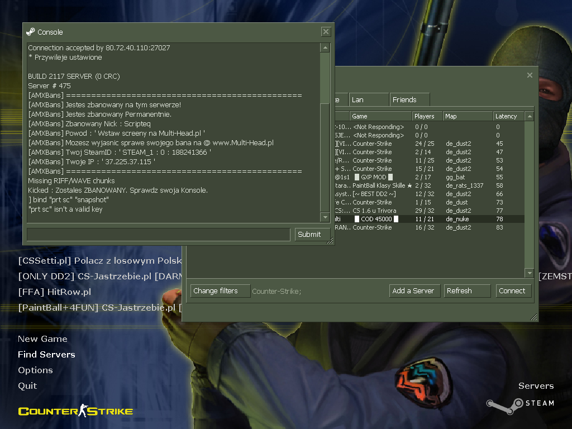Click the console scrollbar down arrow
The width and height of the screenshot is (572, 429).
click(x=325, y=217)
